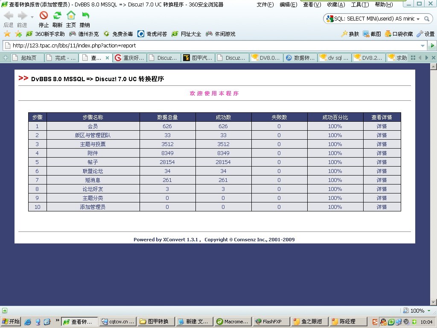
Task: Open the 360新手求助 bookmark
Action: tap(45, 34)
